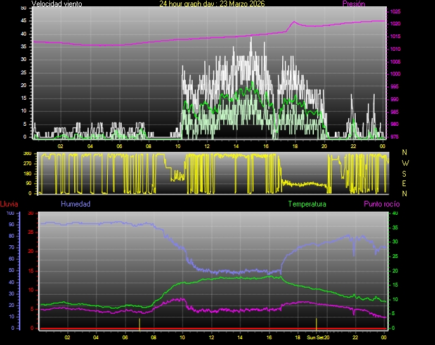Click the E compass direction letter

(405, 183)
